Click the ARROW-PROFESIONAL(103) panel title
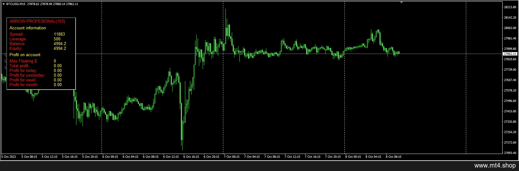 coord(37,21)
